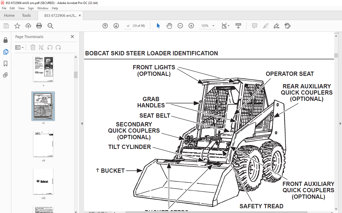Open the Sign menu
The image size is (342, 213).
pyautogui.click(x=31, y=8)
